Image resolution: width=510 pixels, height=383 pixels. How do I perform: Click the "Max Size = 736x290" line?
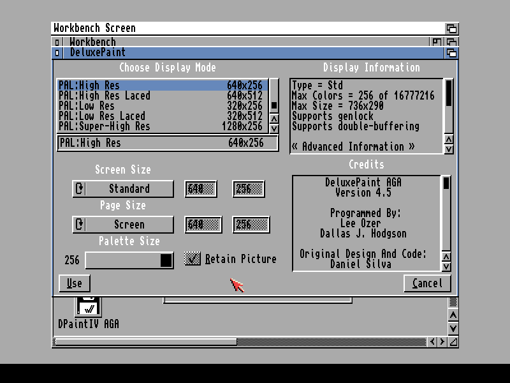338,105
